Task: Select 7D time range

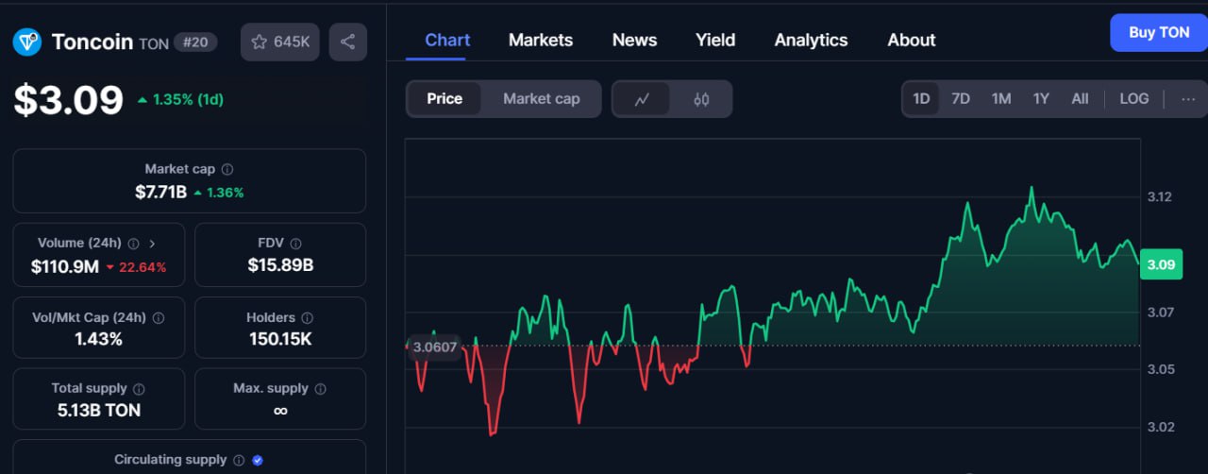Action: pos(961,99)
